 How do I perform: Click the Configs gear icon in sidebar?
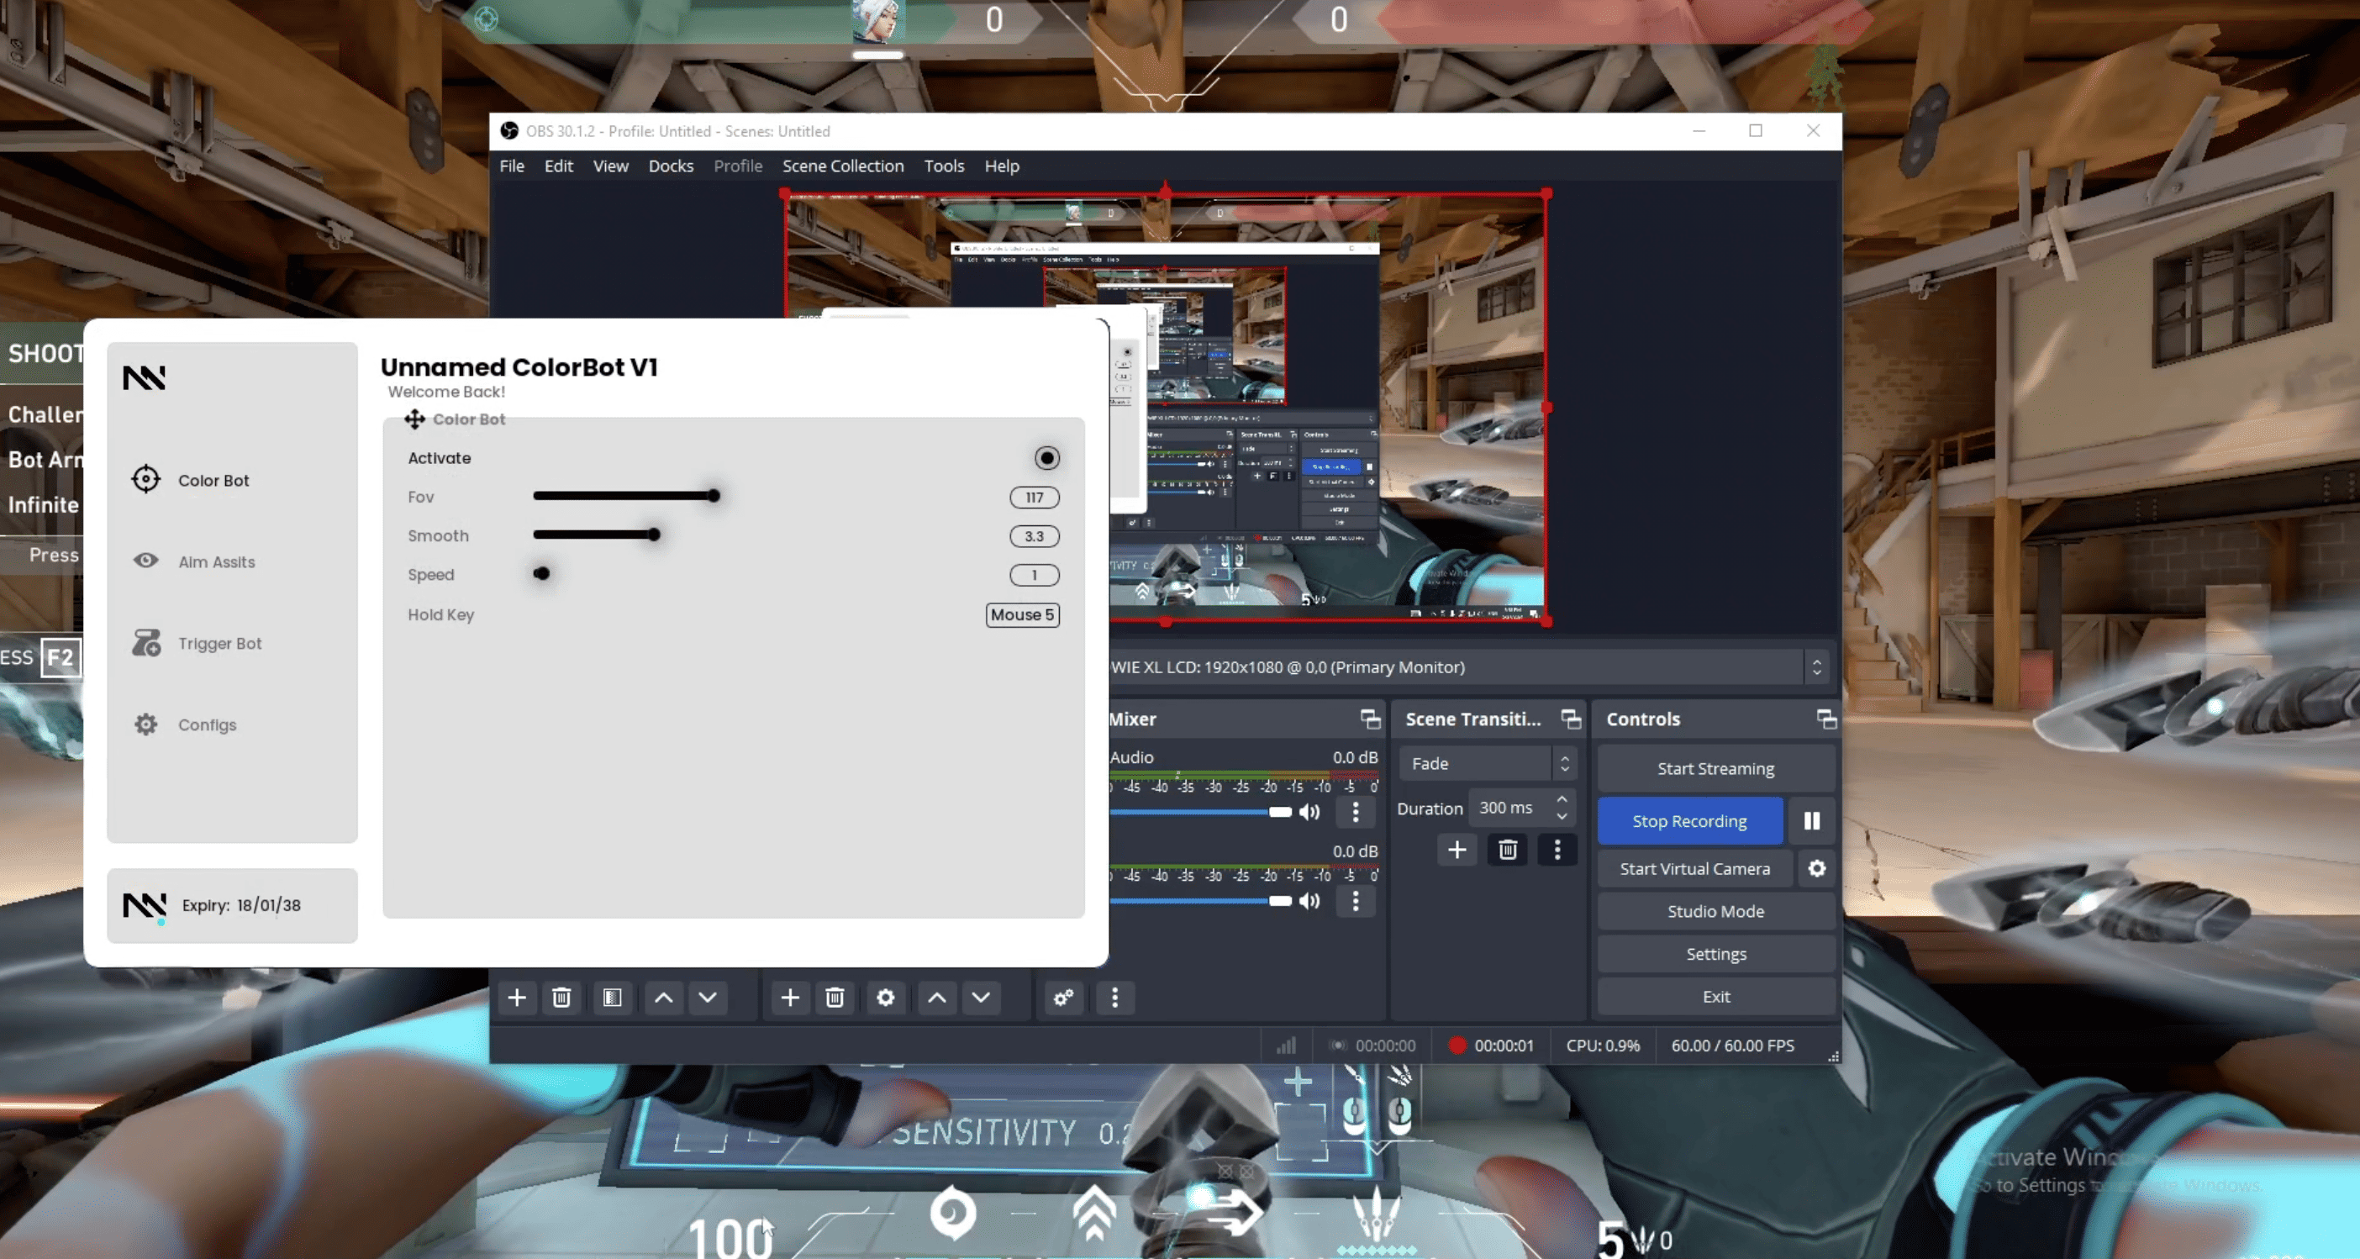[x=145, y=724]
